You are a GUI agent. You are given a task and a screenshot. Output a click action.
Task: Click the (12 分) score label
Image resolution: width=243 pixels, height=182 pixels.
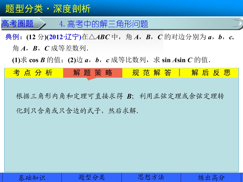point(36,37)
